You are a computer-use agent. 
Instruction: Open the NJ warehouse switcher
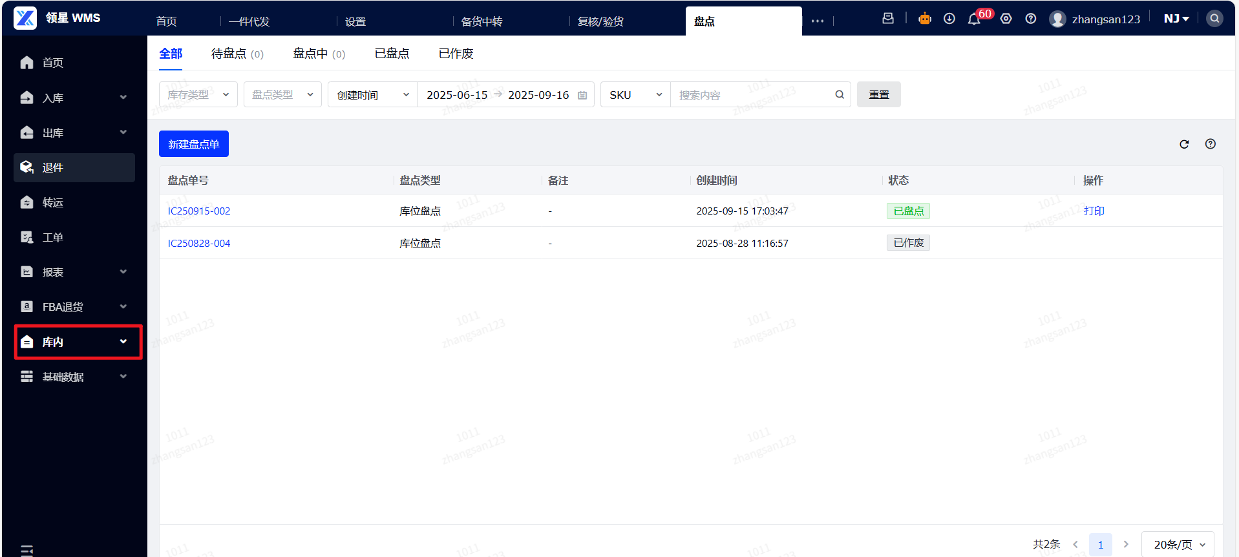coord(1176,19)
